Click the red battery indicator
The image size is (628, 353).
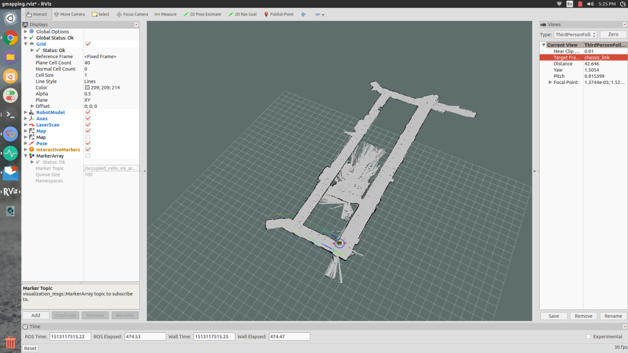pyautogui.click(x=580, y=4)
